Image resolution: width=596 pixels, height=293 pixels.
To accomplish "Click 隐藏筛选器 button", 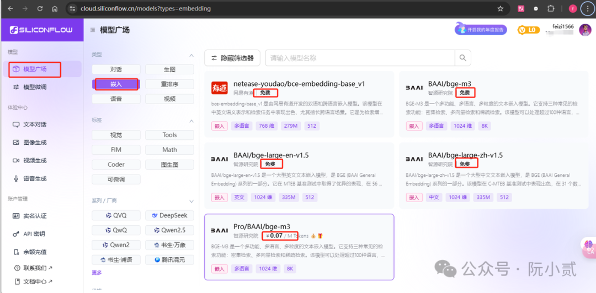I will tap(232, 58).
